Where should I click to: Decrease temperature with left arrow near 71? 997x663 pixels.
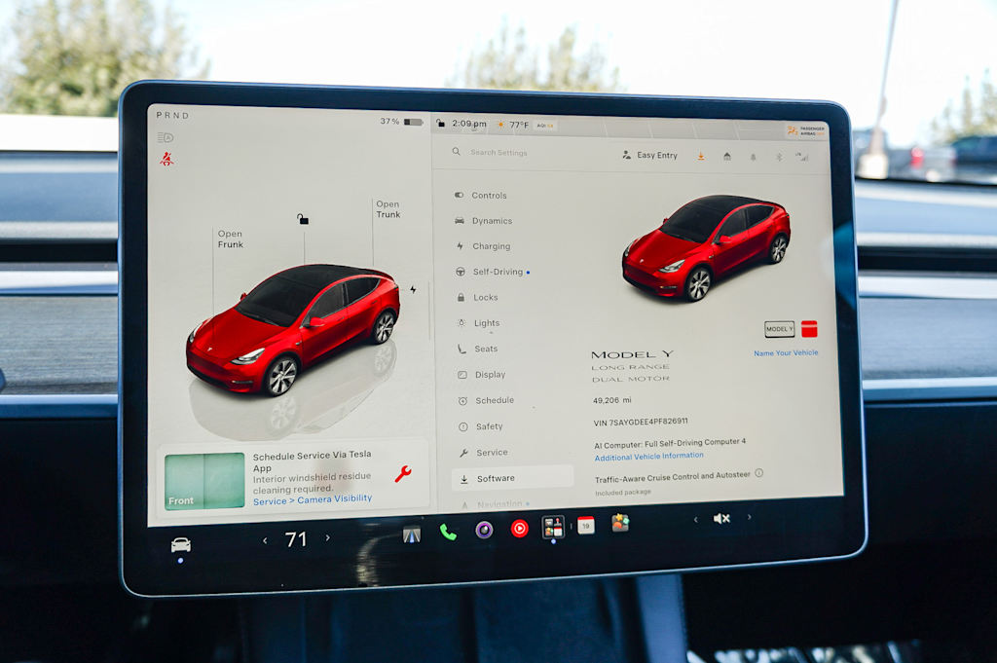(x=265, y=541)
